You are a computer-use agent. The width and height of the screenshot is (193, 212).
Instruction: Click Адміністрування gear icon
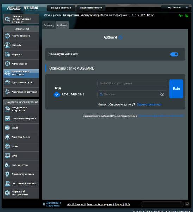point(7,174)
